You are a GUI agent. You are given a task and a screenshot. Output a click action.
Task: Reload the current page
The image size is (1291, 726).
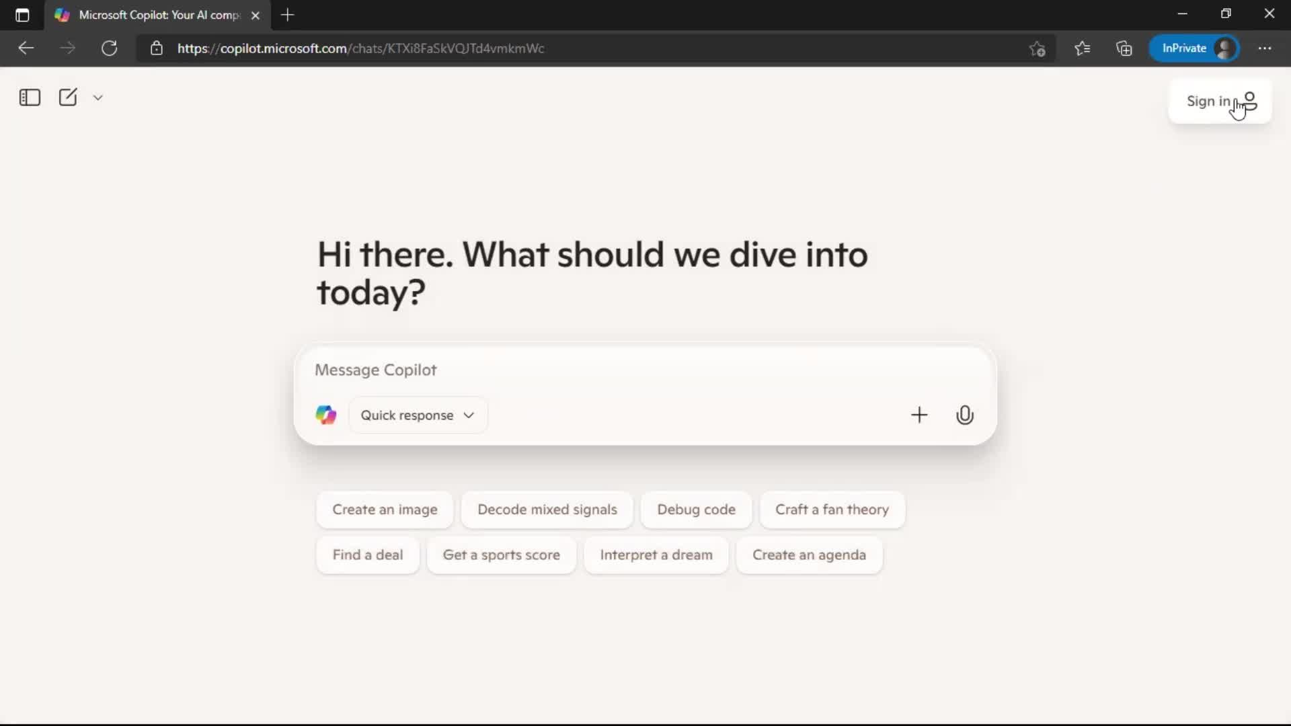pyautogui.click(x=109, y=48)
